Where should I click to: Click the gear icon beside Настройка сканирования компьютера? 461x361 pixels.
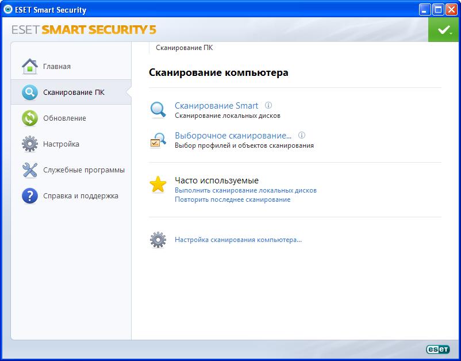point(158,240)
